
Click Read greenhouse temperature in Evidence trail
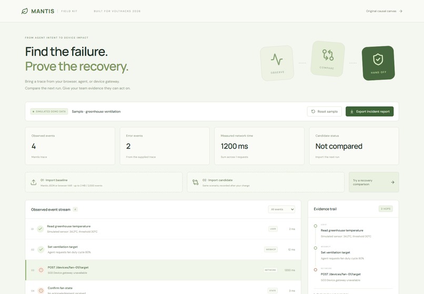(342, 230)
